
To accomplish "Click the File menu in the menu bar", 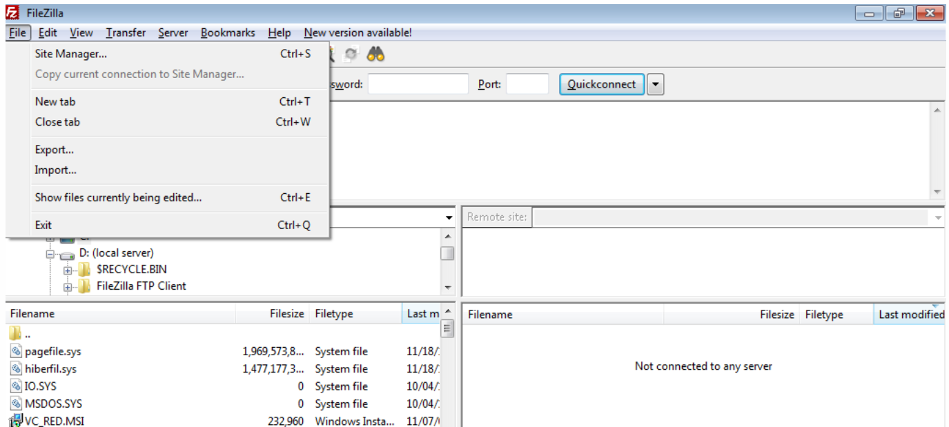I will coord(17,32).
